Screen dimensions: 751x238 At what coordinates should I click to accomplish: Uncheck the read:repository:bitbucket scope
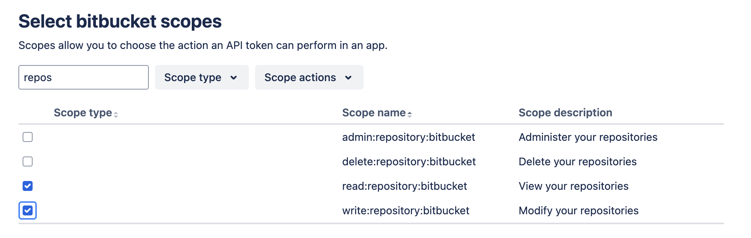(x=27, y=186)
